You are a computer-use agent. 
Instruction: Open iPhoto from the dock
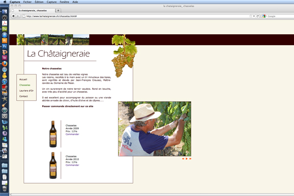(4, 93)
